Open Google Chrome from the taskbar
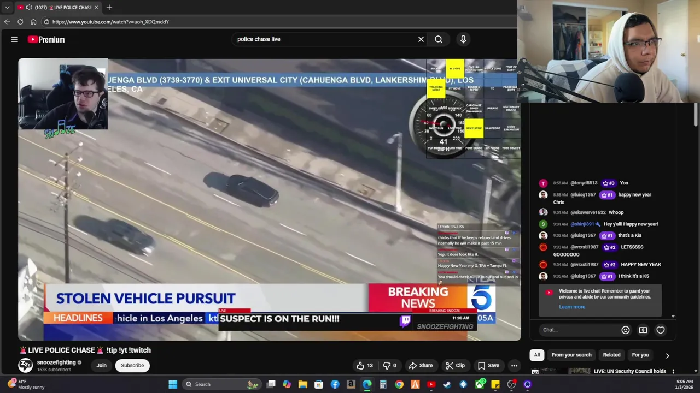 coord(399,384)
